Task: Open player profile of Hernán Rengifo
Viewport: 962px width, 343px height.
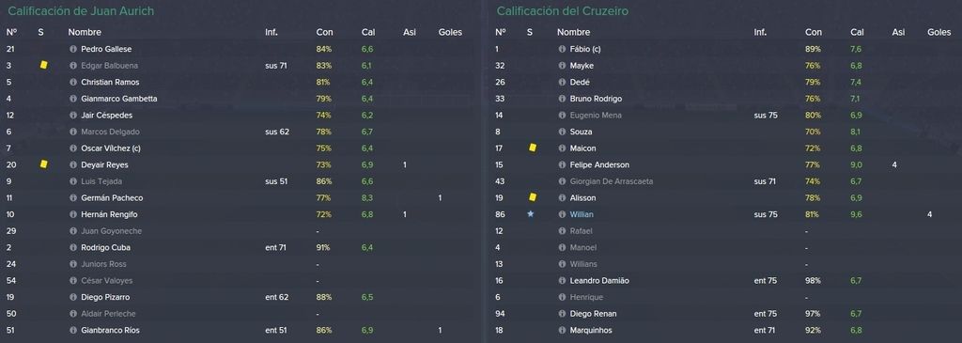Action: (x=109, y=215)
